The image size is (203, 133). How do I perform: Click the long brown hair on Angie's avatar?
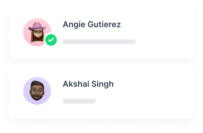(x=33, y=37)
